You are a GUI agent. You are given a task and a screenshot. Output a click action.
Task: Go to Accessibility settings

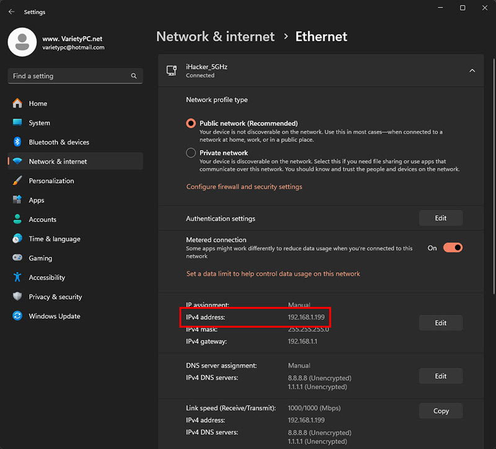[75, 277]
